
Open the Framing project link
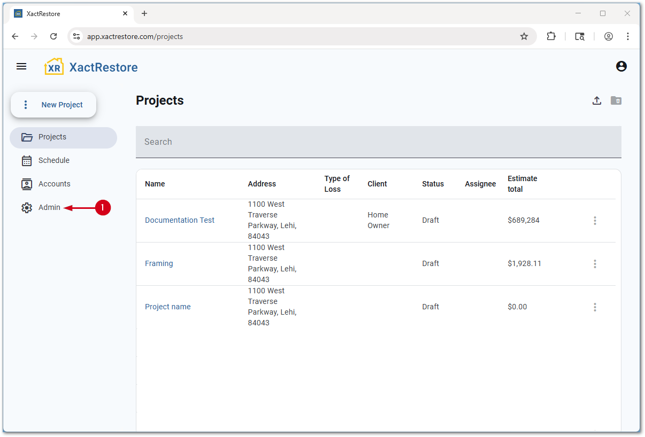159,263
